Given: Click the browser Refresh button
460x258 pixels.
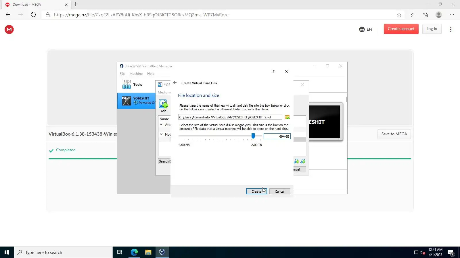Looking at the screenshot, I should [x=33, y=15].
